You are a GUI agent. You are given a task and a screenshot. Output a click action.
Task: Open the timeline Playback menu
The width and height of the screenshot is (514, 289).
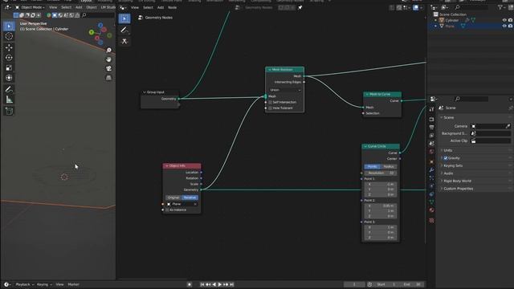click(x=24, y=284)
